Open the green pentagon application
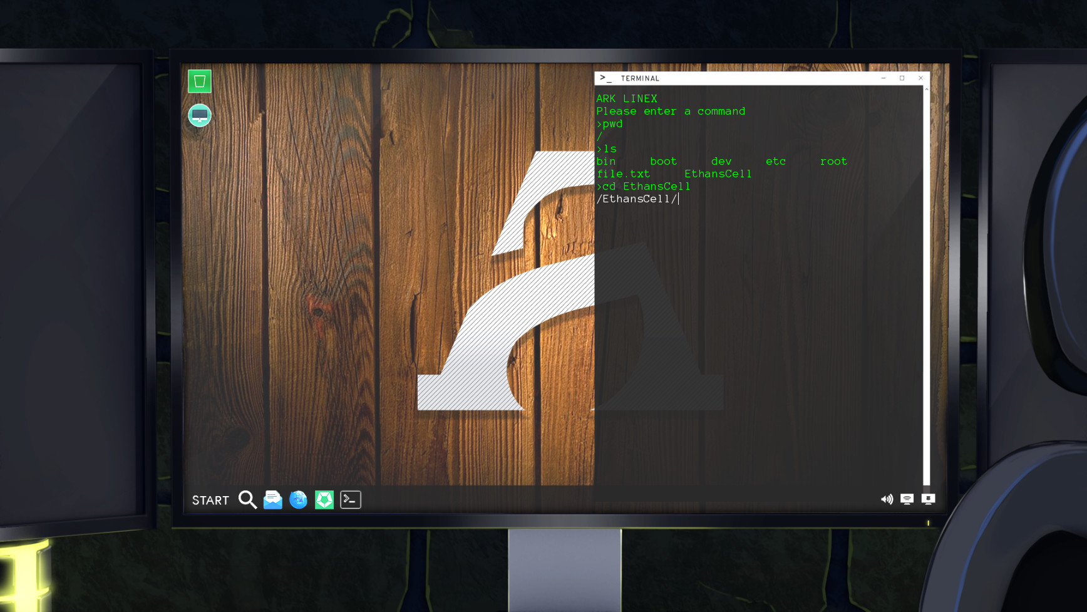This screenshot has height=612, width=1087. [x=324, y=500]
